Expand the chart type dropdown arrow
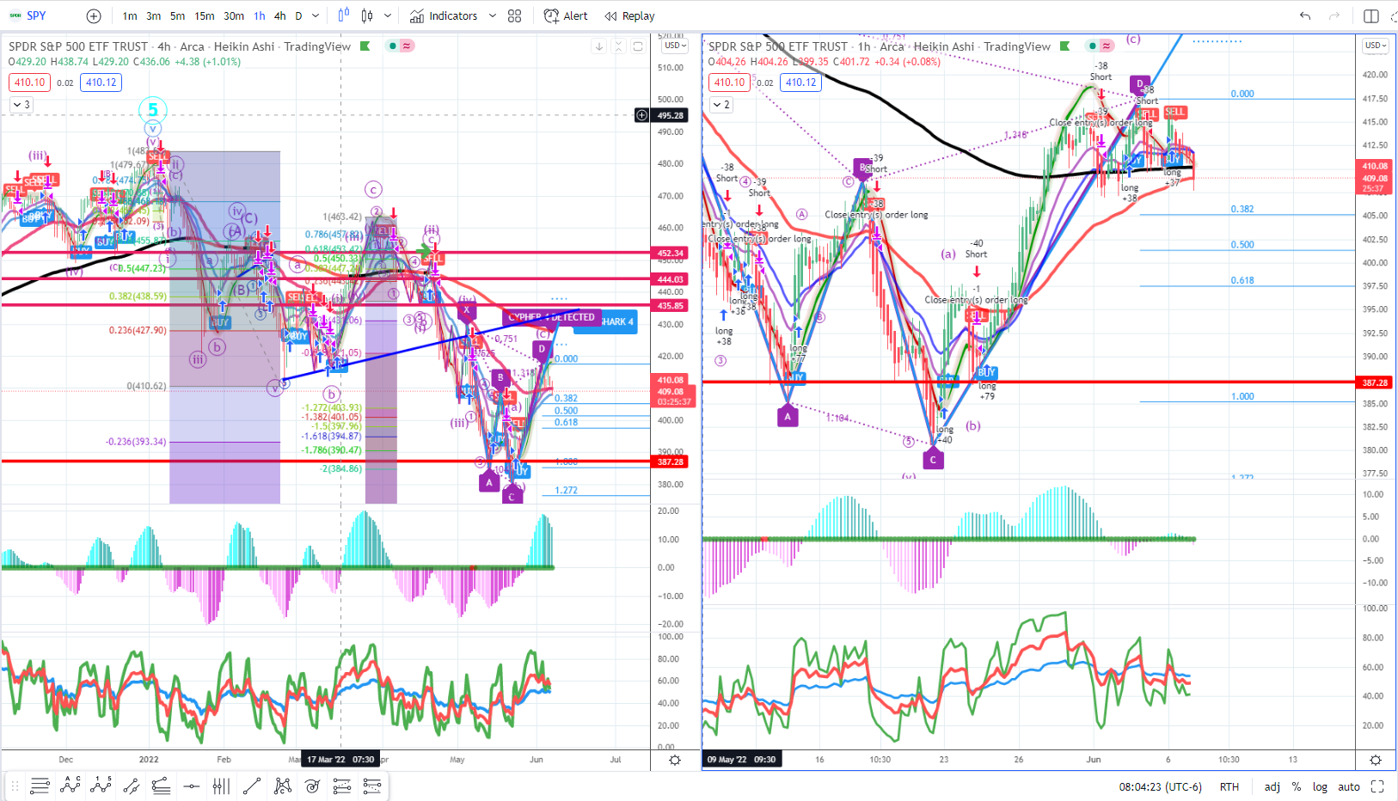This screenshot has width=1398, height=801. (388, 15)
